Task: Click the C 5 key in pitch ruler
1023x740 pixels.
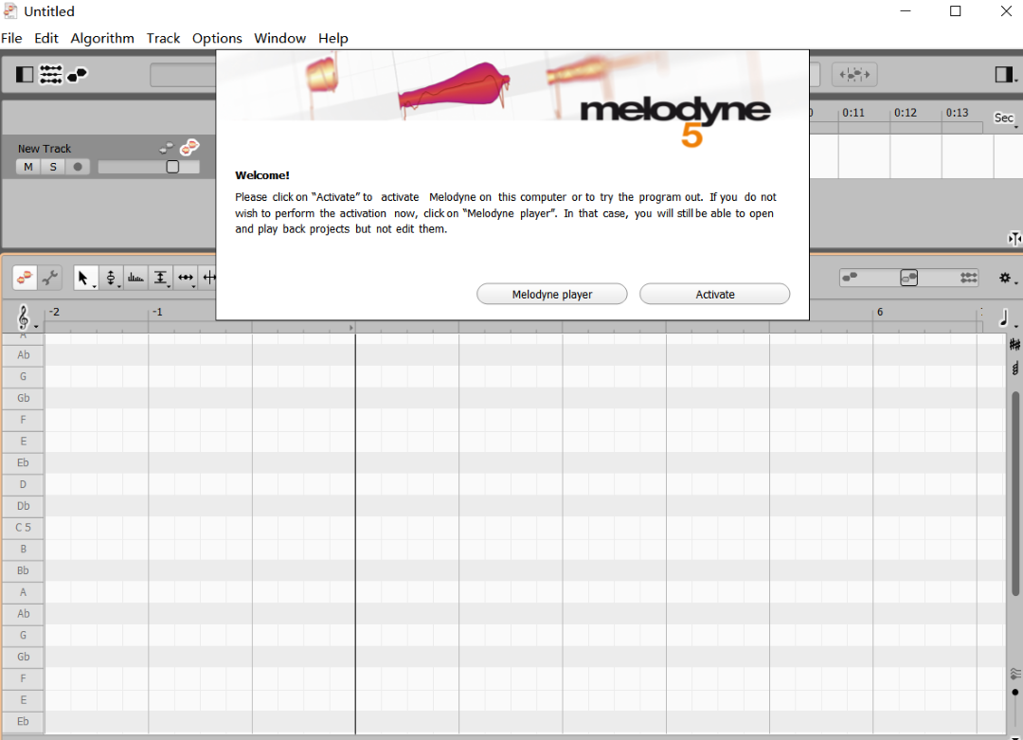Action: 23,527
